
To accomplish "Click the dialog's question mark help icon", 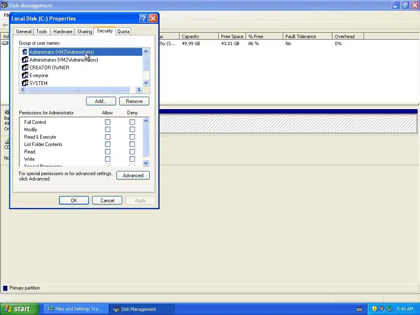I will point(143,18).
